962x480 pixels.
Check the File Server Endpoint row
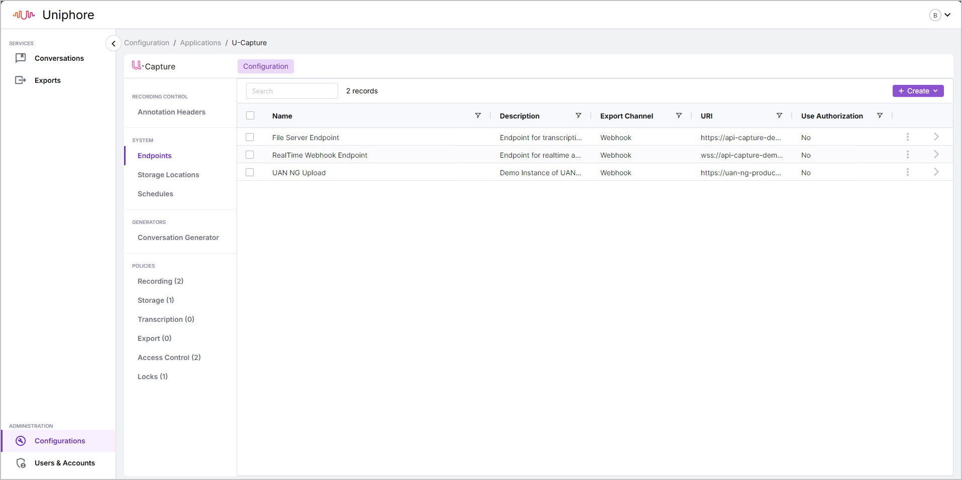[x=250, y=137]
